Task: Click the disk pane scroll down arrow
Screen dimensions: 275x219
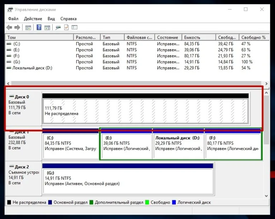Action: [266, 196]
